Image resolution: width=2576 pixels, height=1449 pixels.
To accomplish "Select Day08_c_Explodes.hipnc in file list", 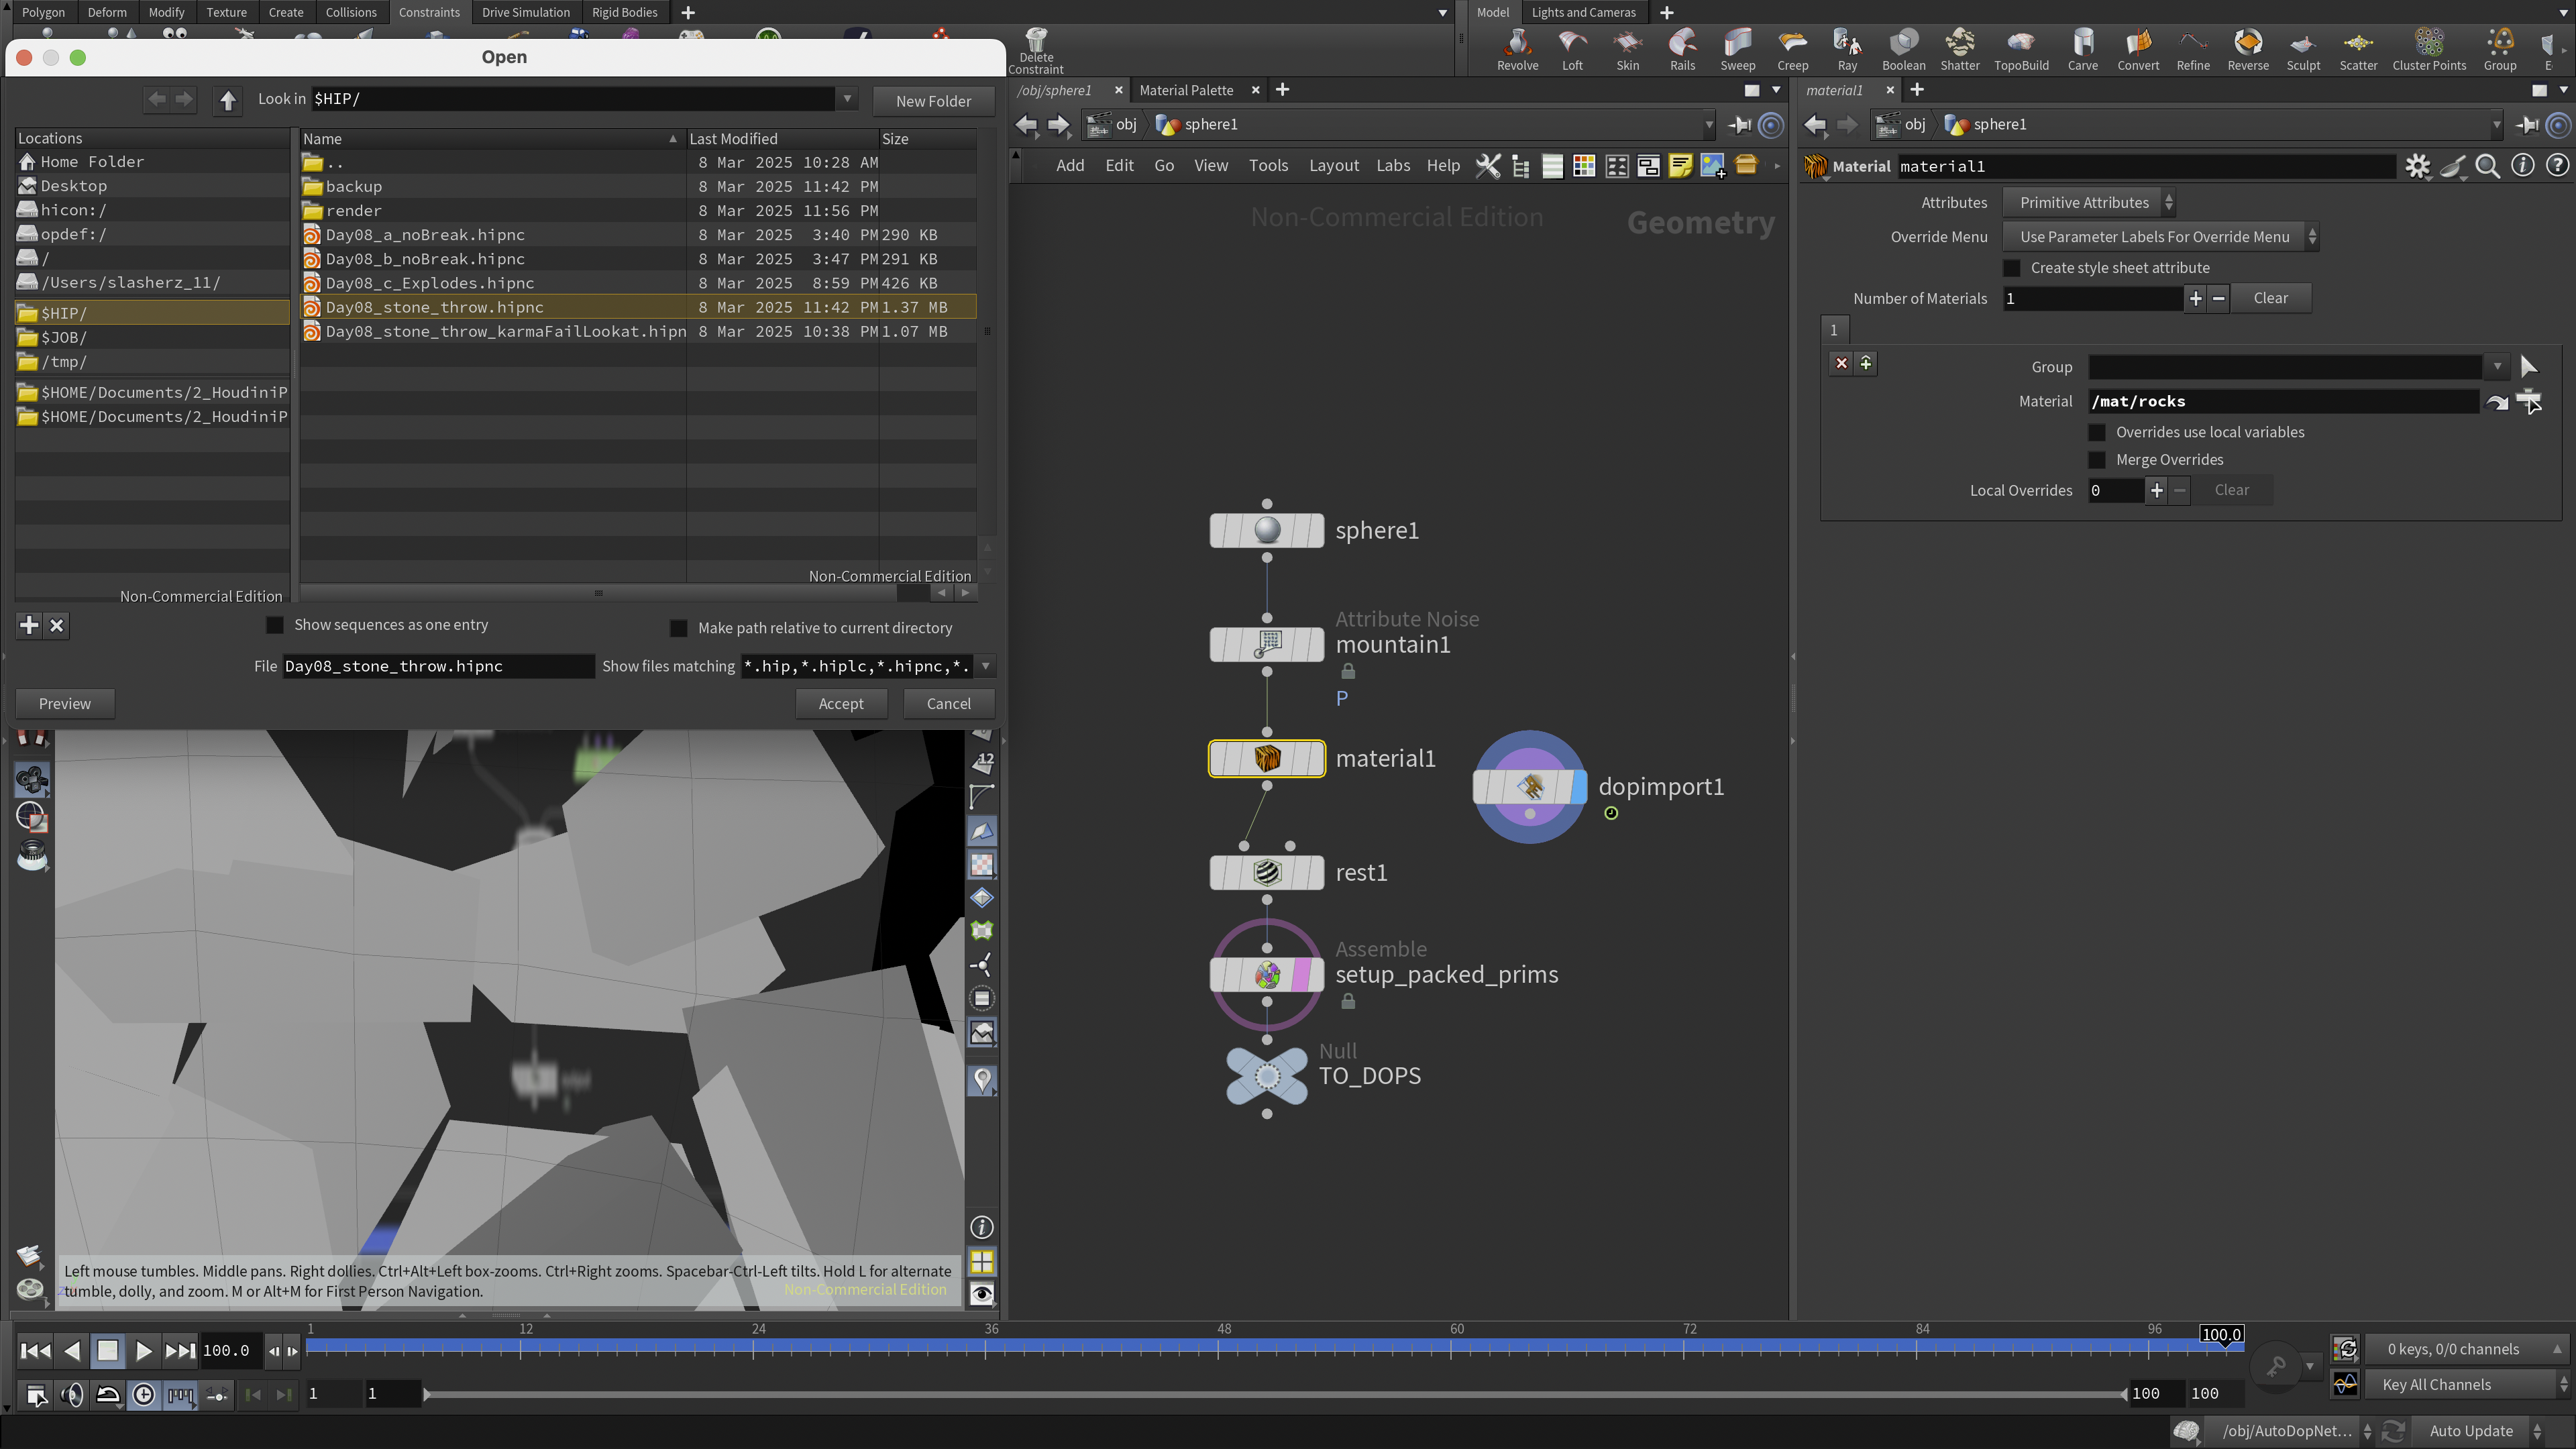I will pos(638,283).
